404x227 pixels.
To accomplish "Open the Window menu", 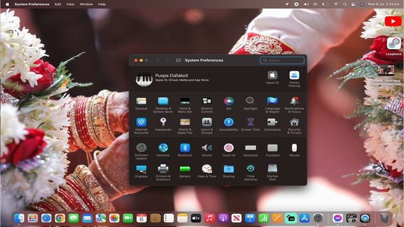I will tap(86, 4).
